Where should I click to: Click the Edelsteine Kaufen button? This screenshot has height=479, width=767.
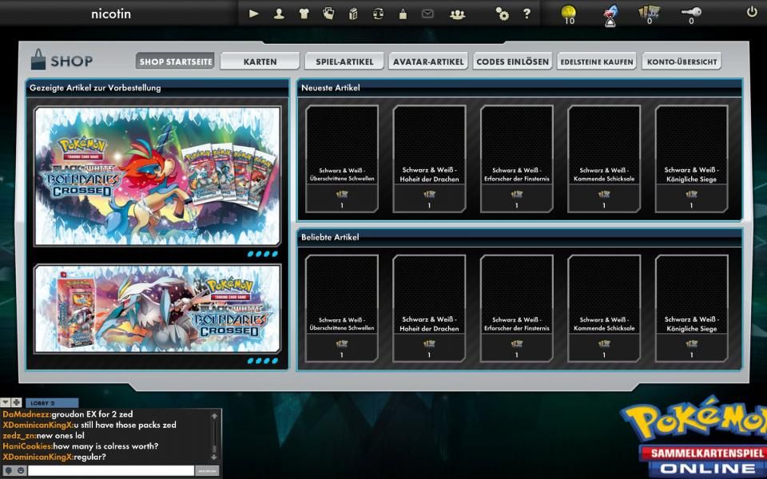597,61
